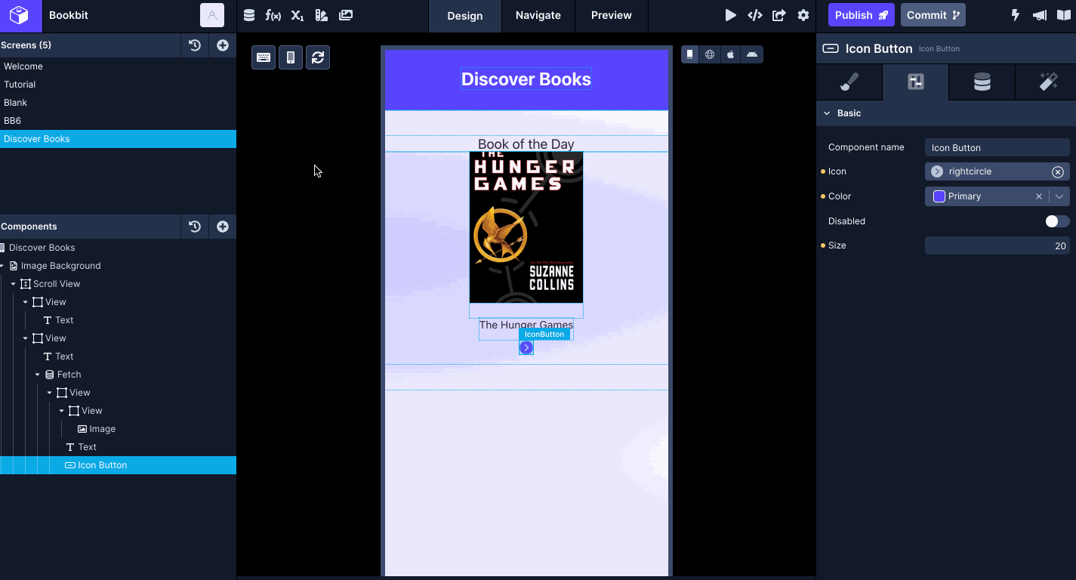1076x580 pixels.
Task: Open the project settings gear
Action: [803, 15]
